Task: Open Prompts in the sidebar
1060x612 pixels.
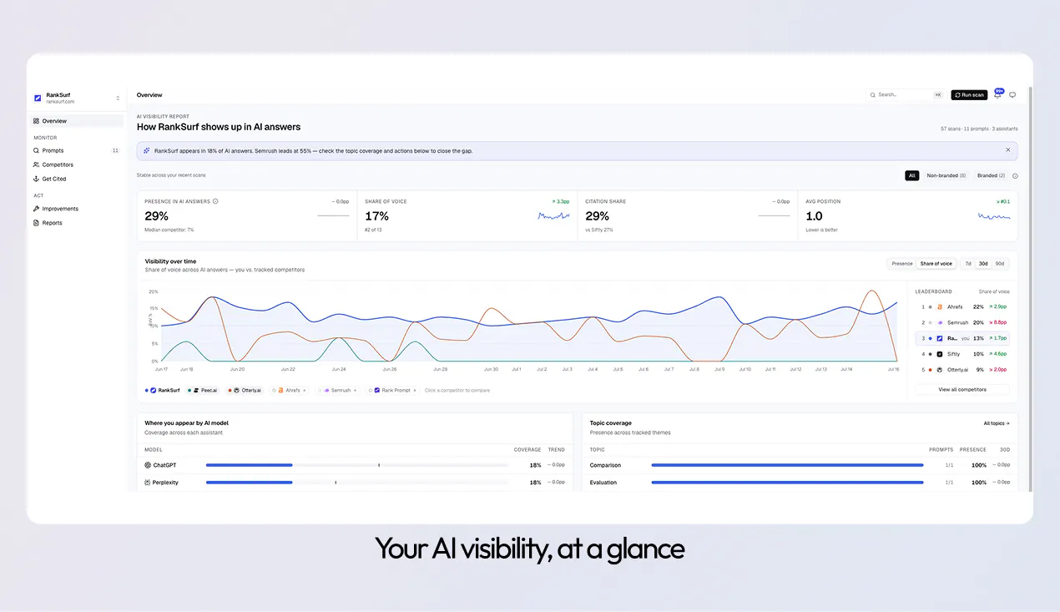Action: click(77, 150)
